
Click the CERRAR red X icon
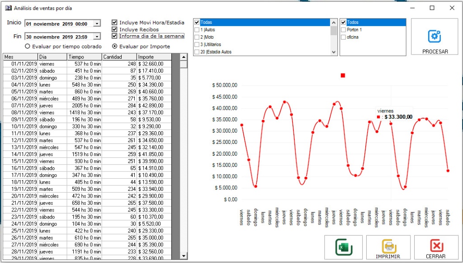click(x=436, y=246)
